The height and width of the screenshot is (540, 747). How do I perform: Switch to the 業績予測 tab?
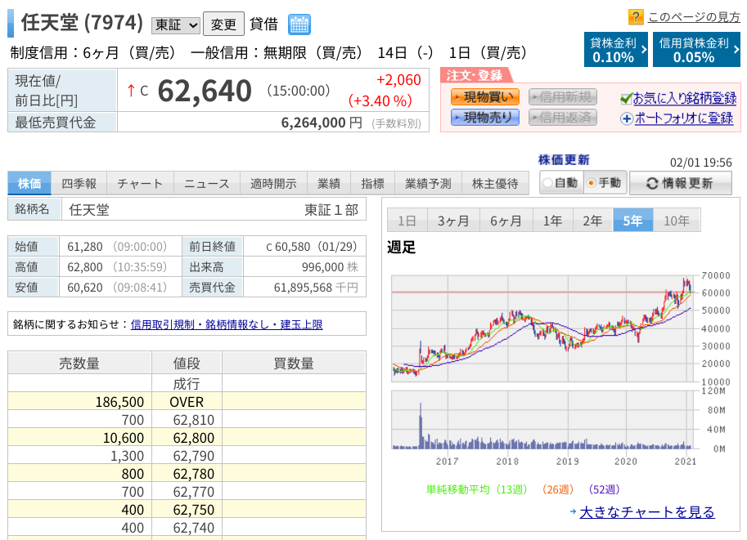[x=428, y=183]
